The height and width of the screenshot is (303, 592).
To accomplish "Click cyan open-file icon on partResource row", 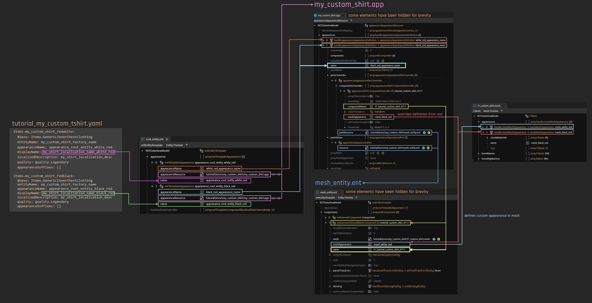I will click(x=424, y=133).
